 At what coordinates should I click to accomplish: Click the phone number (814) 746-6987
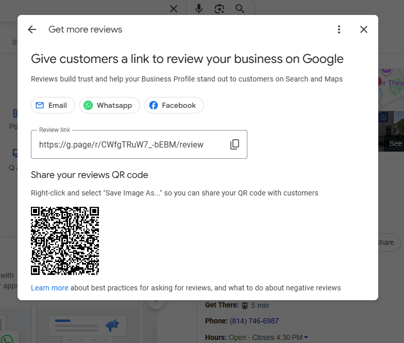(254, 321)
